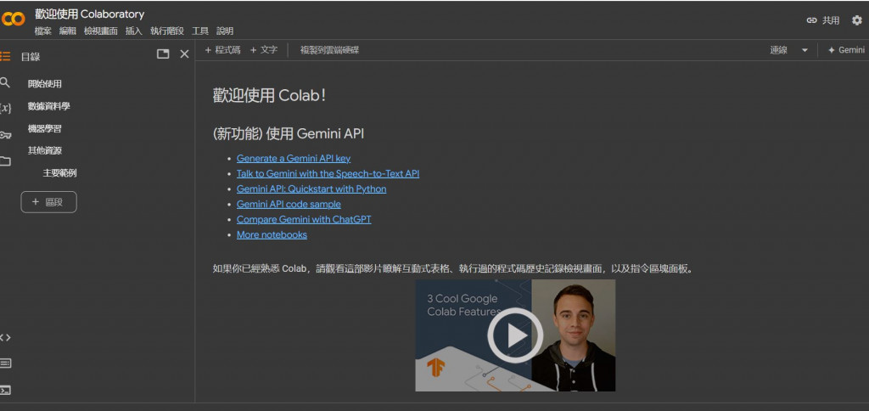869x411 pixels.
Task: Close the 目錄 panel
Action: click(184, 53)
